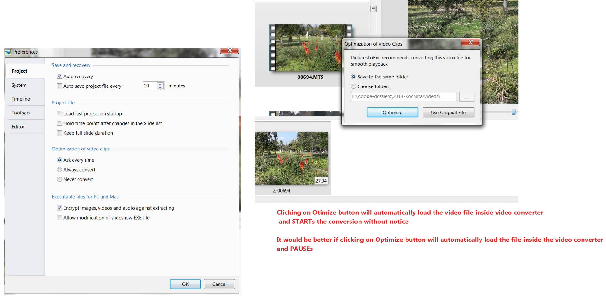
Task: Open the System preferences tab
Action: pos(19,85)
